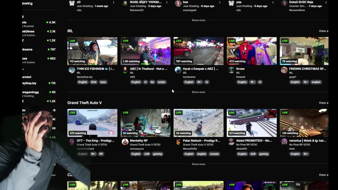Open maximusblack's avatar beside OTT - The King
This screenshot has height=190, width=338.
[x=72, y=142]
